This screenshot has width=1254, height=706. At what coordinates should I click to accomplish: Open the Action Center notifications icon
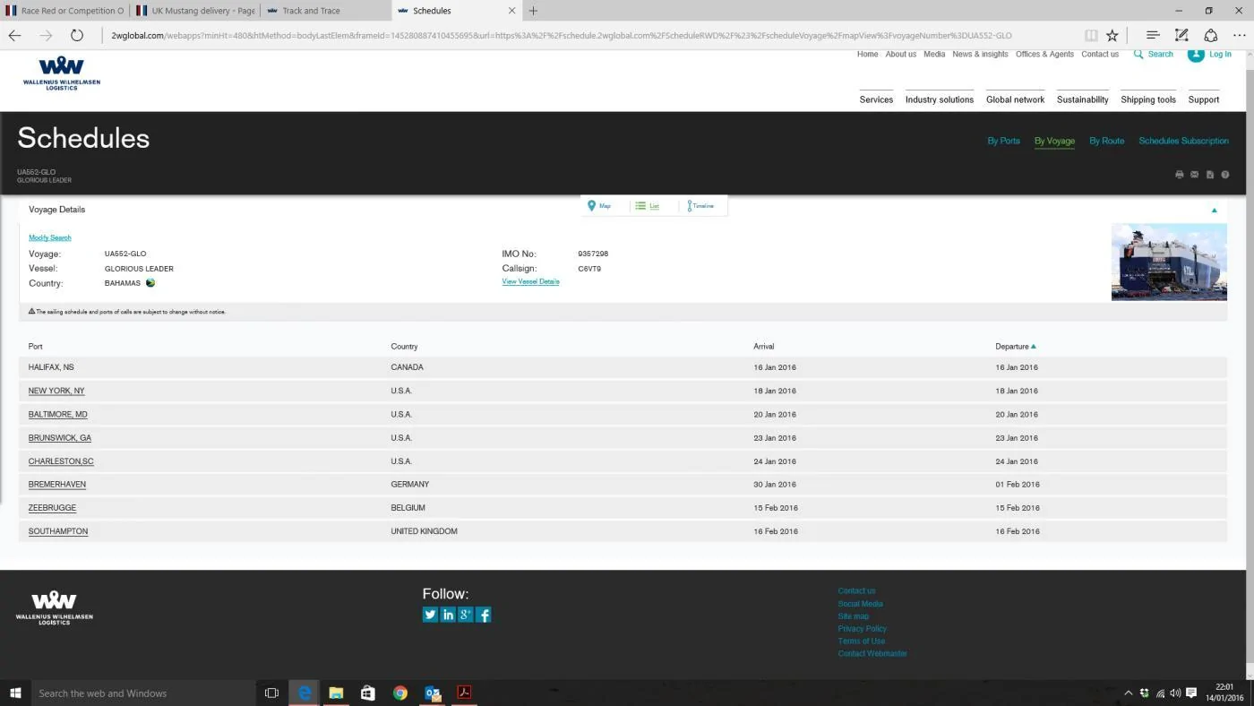point(1191,693)
